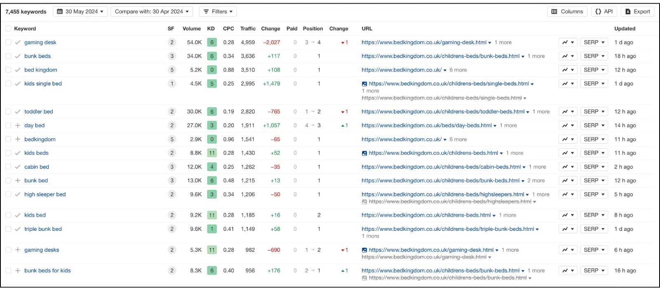Viewport: 660px width, 289px height.
Task: Open the Compare with 30 Apr 2024 dropdown
Action: coord(152,12)
